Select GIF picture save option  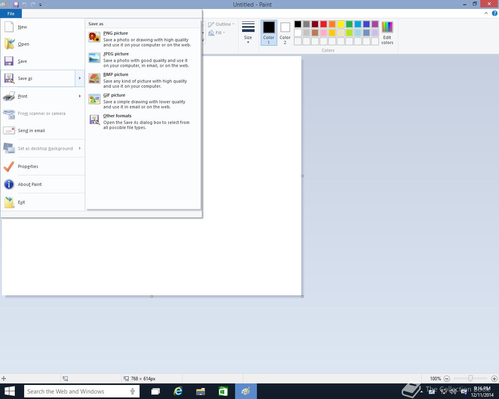tap(143, 101)
